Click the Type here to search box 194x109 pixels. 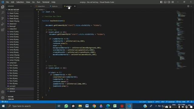(31, 106)
